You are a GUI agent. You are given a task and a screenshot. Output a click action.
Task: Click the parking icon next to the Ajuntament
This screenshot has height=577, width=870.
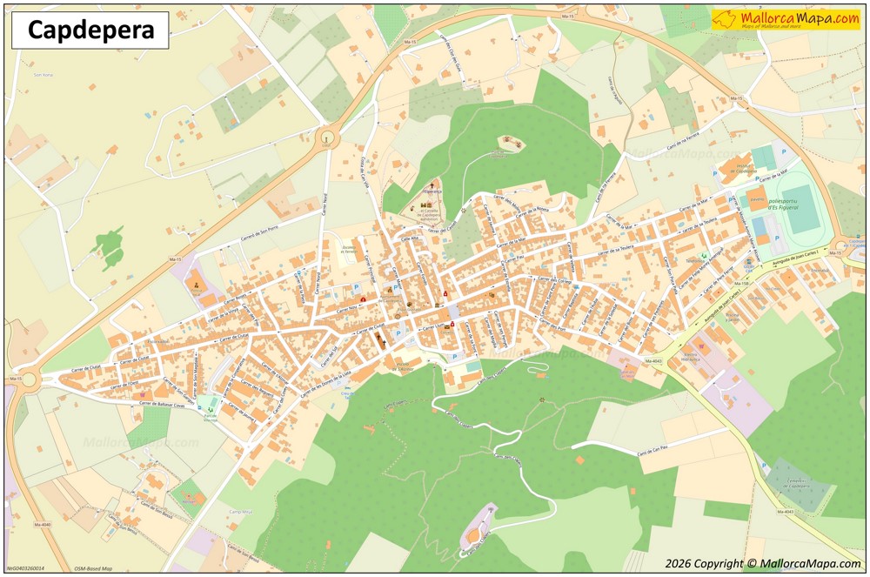coord(395,287)
